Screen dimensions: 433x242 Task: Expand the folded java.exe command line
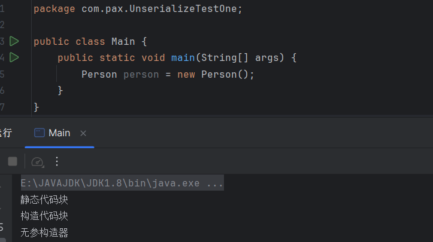pos(122,183)
